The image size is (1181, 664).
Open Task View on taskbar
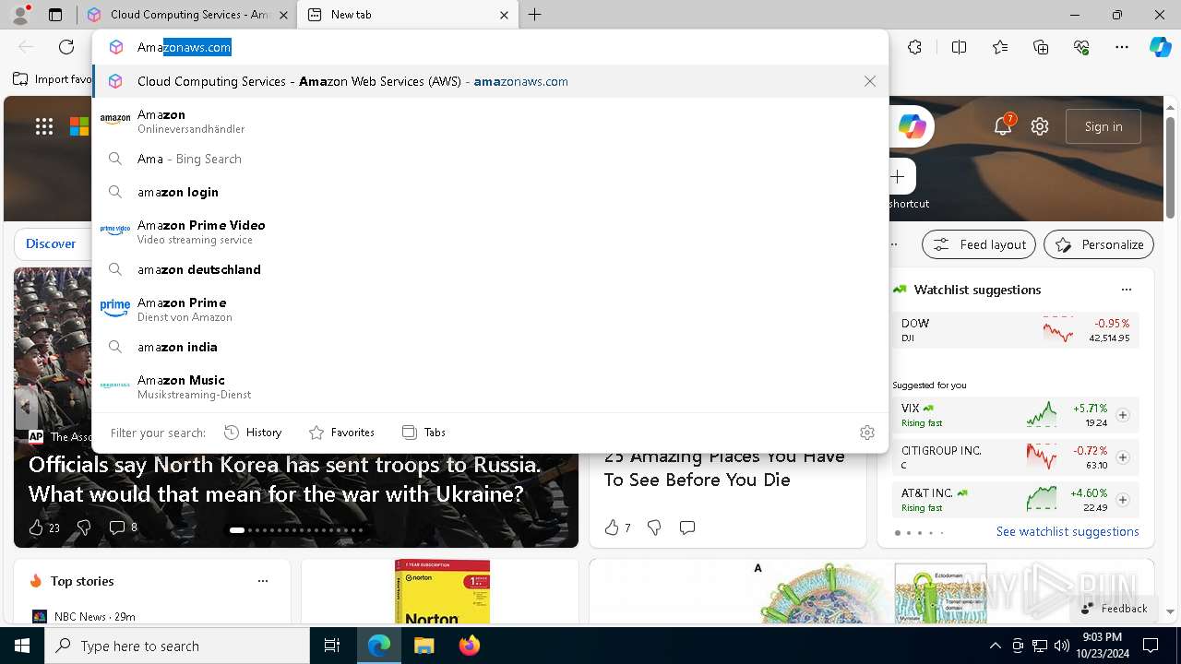(x=332, y=646)
